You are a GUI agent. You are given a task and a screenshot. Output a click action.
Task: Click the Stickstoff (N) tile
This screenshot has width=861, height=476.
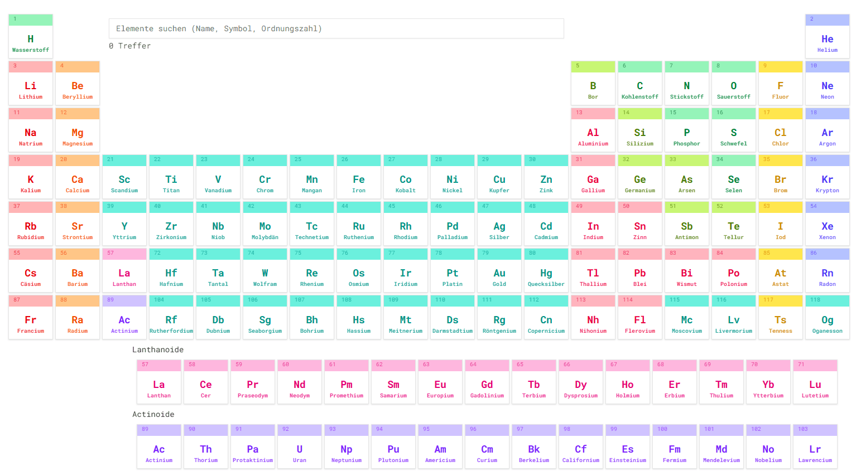click(687, 83)
